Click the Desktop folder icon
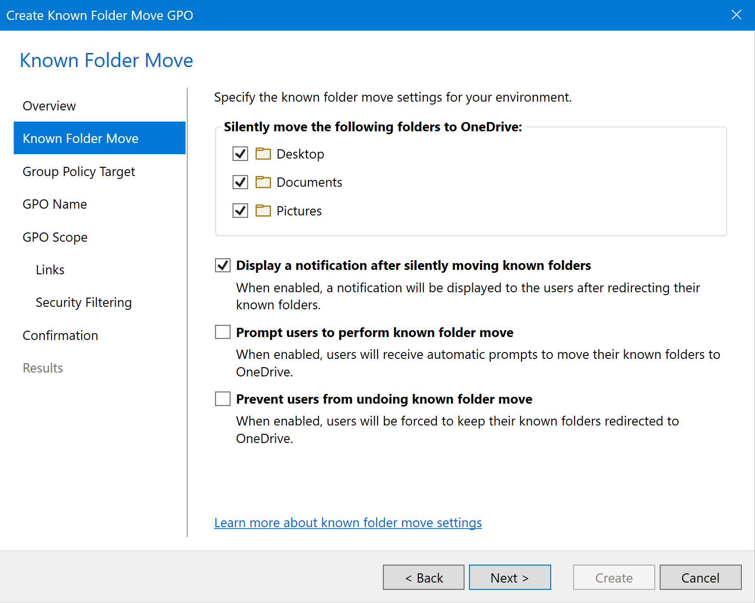The image size is (755, 603). coord(263,154)
